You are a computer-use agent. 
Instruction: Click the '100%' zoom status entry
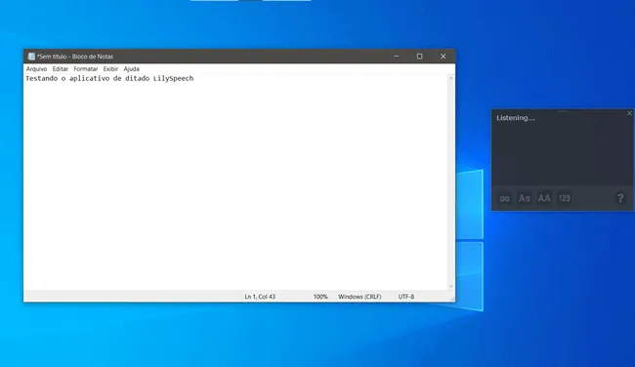(x=320, y=297)
